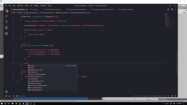Open the More Actions ellipsis menu
The width and height of the screenshot is (187, 105).
click(x=176, y=9)
